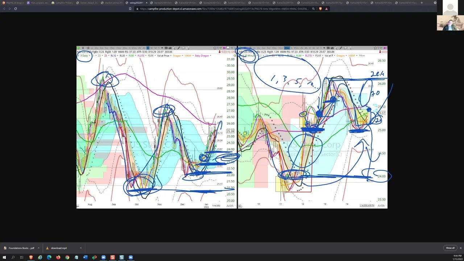464x261 pixels.
Task: Show all downloads
Action: point(450,248)
